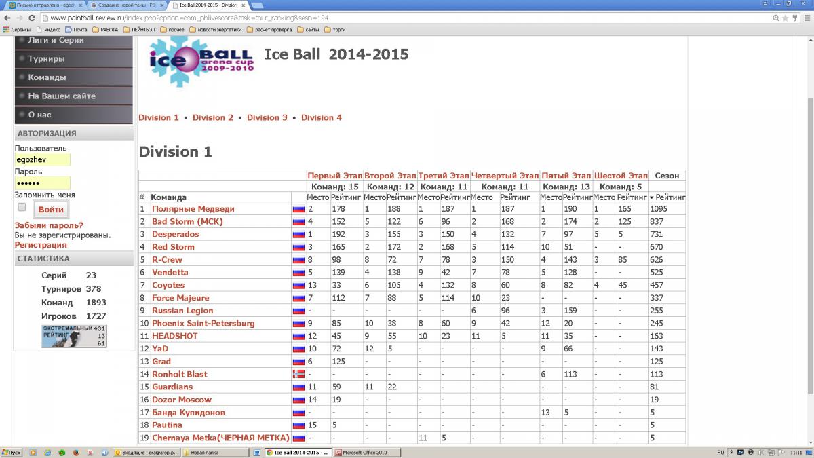
Task: Open the Второй Этап column link
Action: (390, 176)
